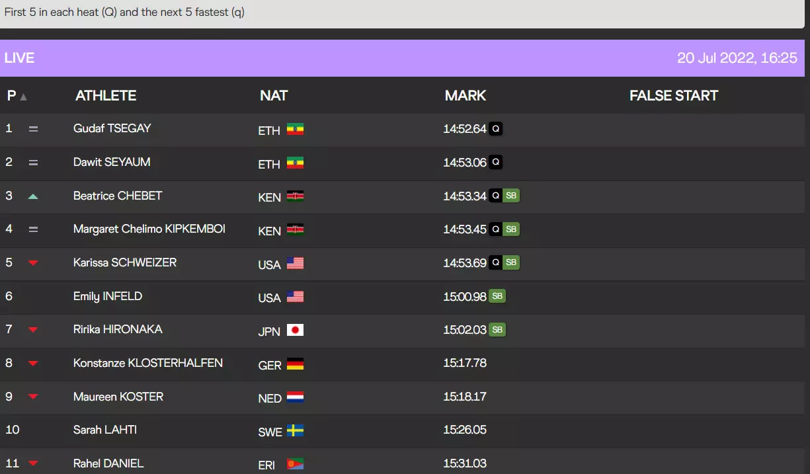Click the red down arrow in Karissa SCHWEIZER row
This screenshot has height=474, width=810.
coord(33,263)
